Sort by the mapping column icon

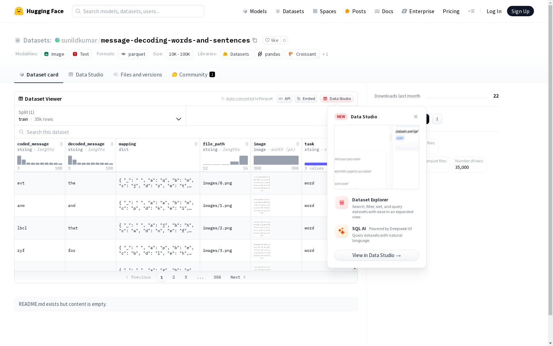click(196, 144)
